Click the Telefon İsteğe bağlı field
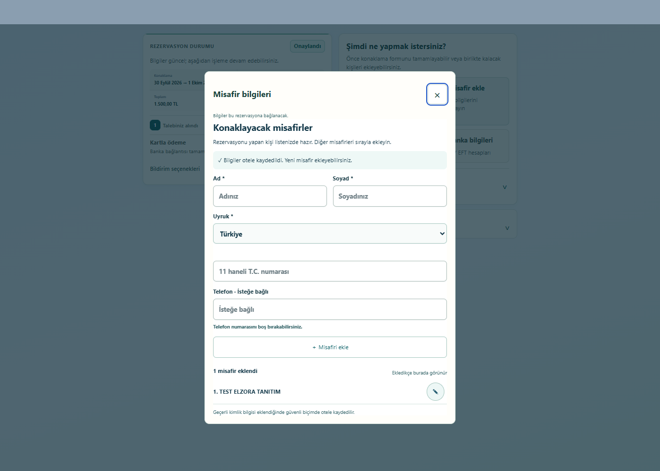This screenshot has width=660, height=471. (330, 309)
